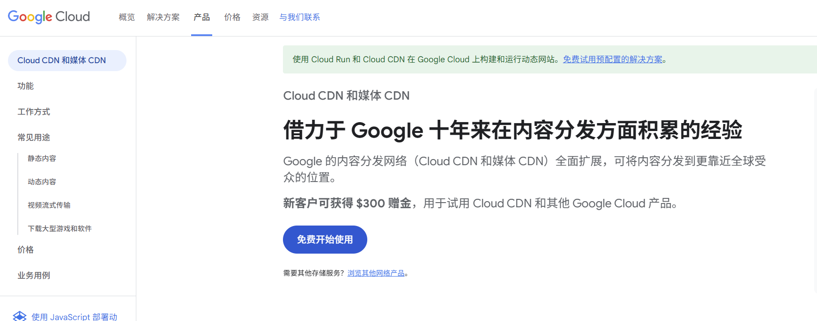Select 动态内容 under 常见用途
The image size is (817, 321).
tap(42, 182)
